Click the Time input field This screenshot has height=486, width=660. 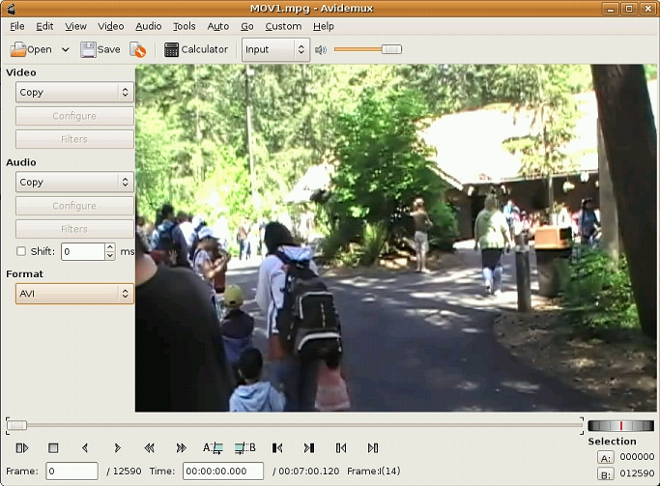[223, 472]
